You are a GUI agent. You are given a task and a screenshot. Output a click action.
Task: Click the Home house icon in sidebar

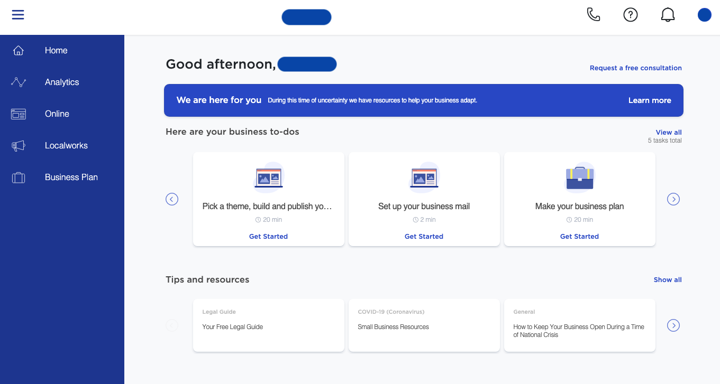19,51
